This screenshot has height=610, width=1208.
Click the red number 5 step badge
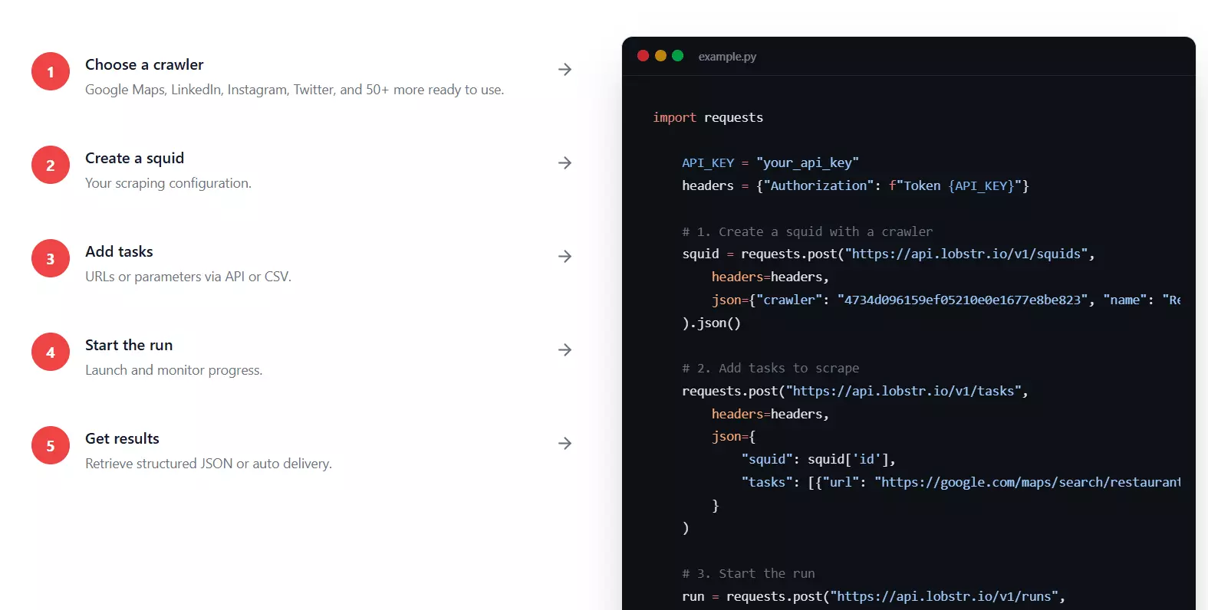point(51,445)
